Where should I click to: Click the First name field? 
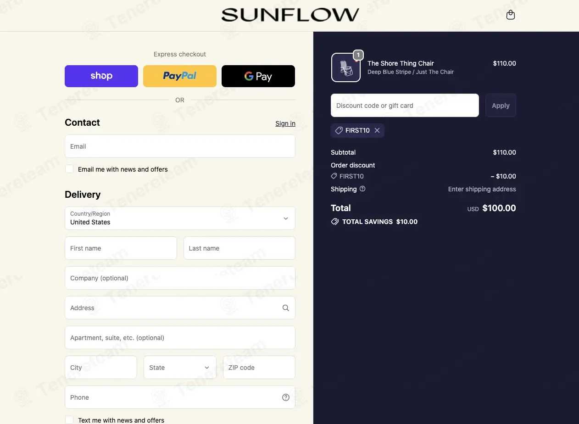point(121,248)
